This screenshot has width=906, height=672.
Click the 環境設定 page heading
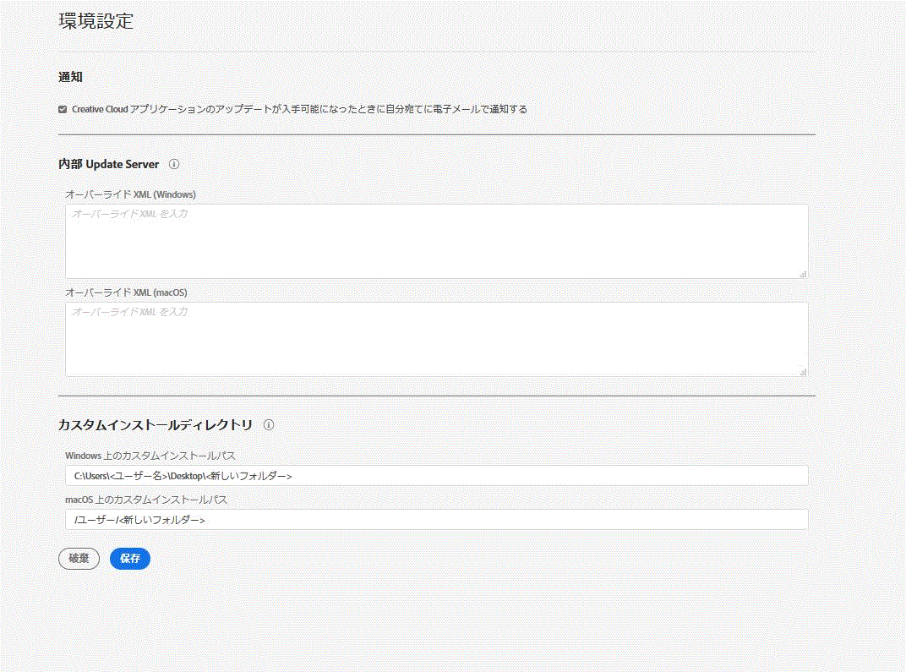click(96, 22)
